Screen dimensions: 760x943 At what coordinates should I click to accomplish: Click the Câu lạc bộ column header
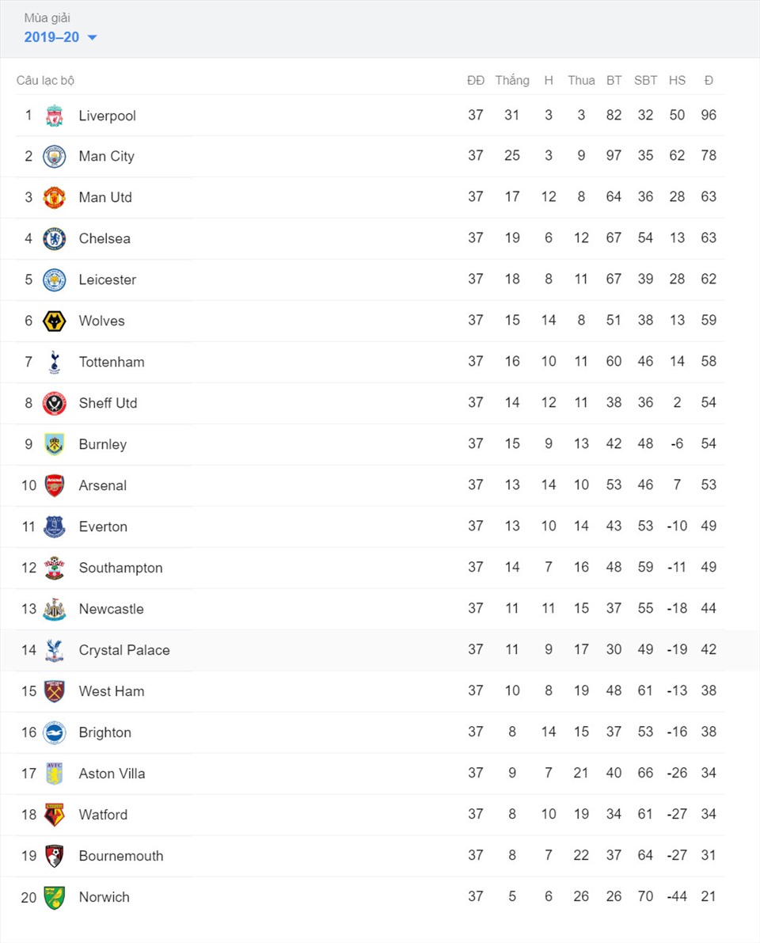pyautogui.click(x=45, y=81)
